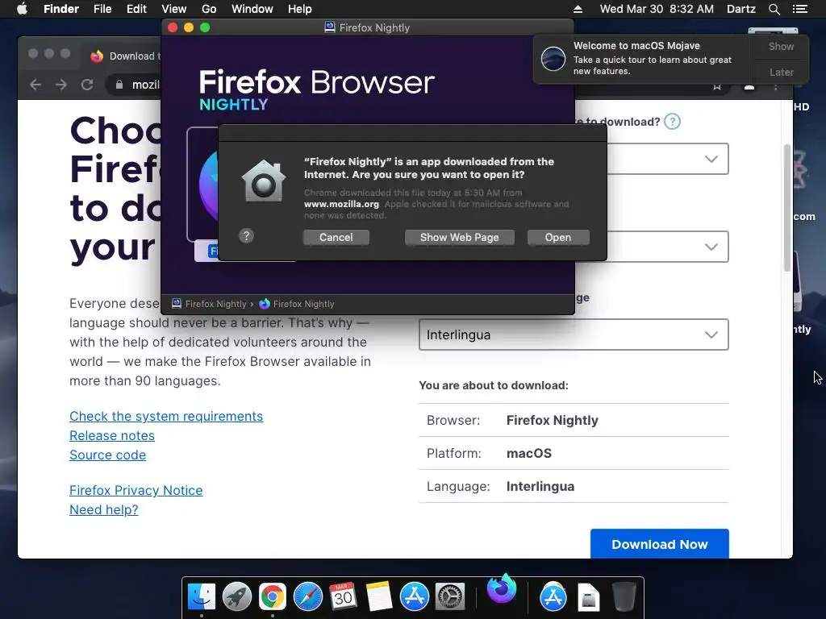The height and width of the screenshot is (619, 826).
Task: Click Show Web Page button
Action: pyautogui.click(x=459, y=238)
